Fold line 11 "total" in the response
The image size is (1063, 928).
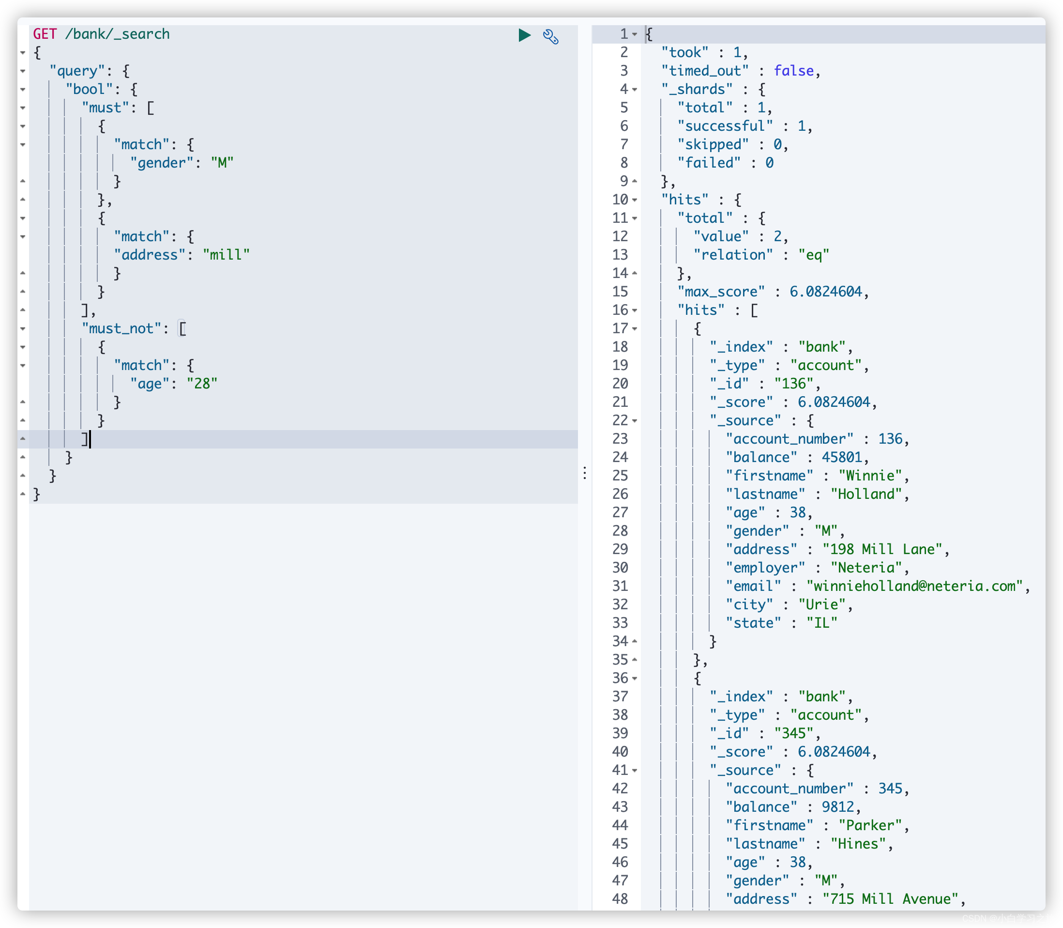[x=635, y=218]
